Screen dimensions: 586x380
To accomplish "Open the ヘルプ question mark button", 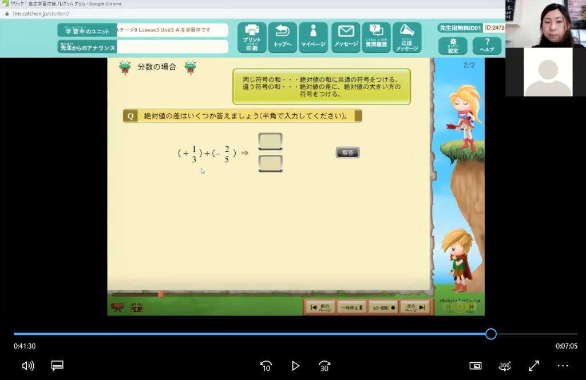I will 487,46.
